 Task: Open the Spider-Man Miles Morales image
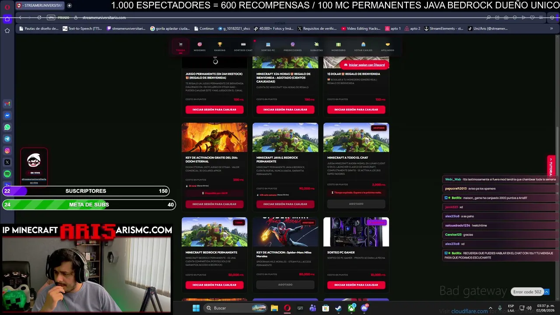285,232
